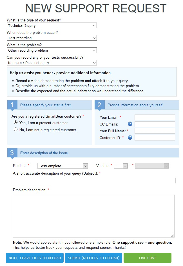Click inside the Problem description text area
This screenshot has width=183, height=266.
[x=94, y=216]
